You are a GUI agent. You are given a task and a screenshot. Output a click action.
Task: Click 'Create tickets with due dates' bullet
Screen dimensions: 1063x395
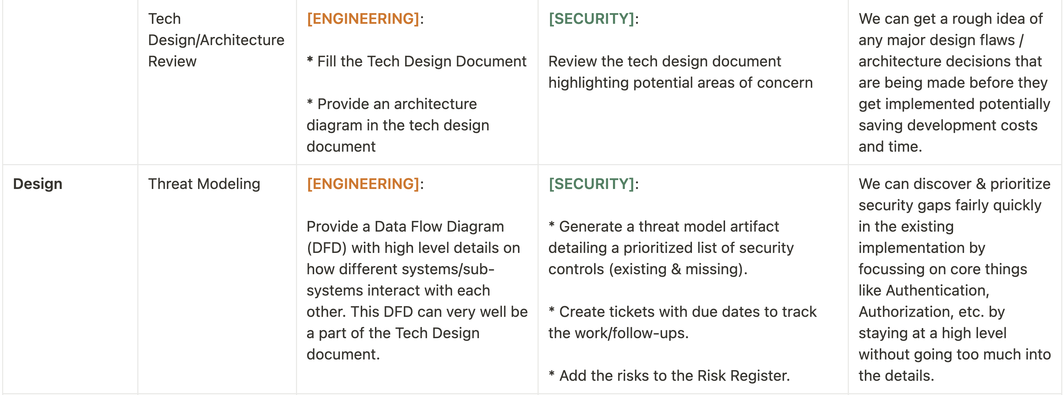[x=683, y=323]
